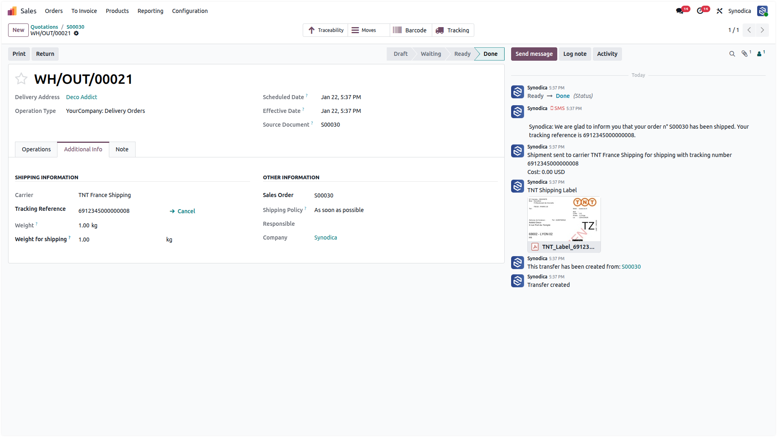777x437 pixels.
Task: Go to previous record arrow
Action: [x=749, y=30]
